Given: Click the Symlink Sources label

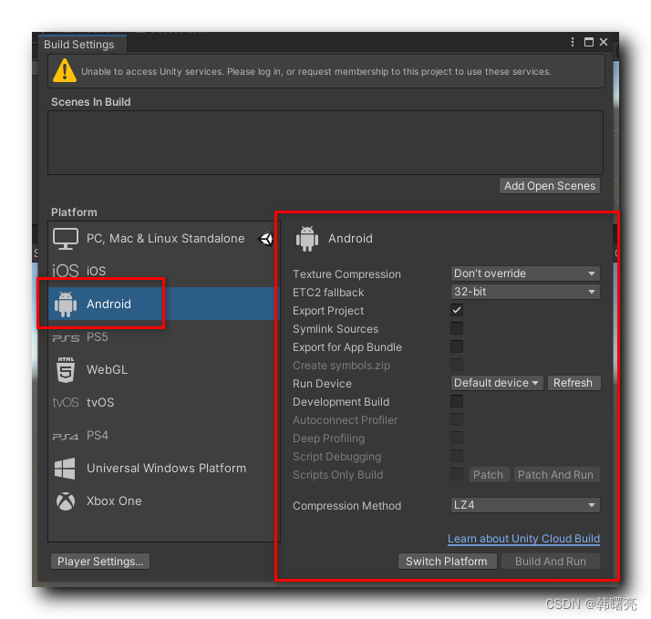Looking at the screenshot, I should [336, 329].
